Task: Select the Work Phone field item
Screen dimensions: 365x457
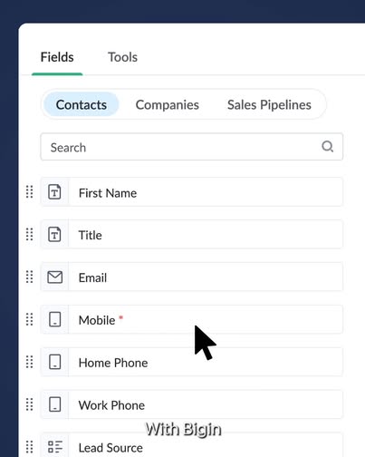Action: (192, 404)
